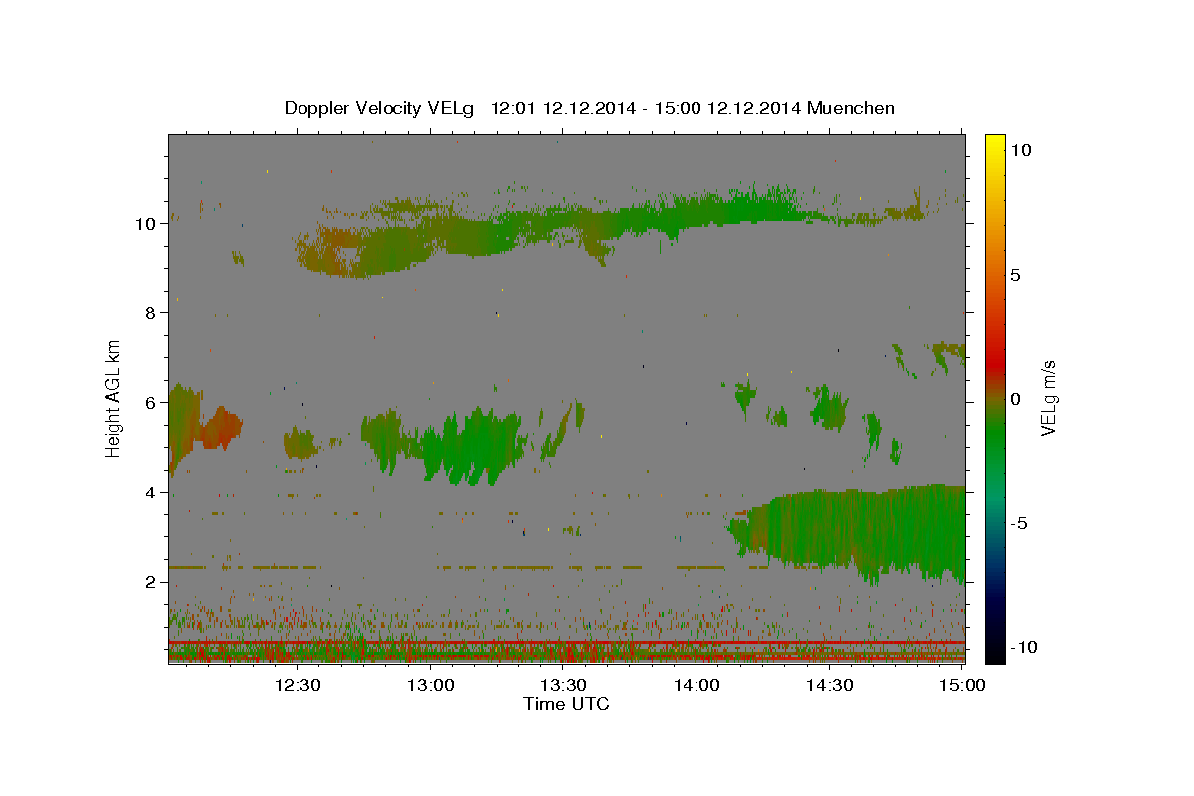Click the 12:30 time tick label

pos(298,685)
